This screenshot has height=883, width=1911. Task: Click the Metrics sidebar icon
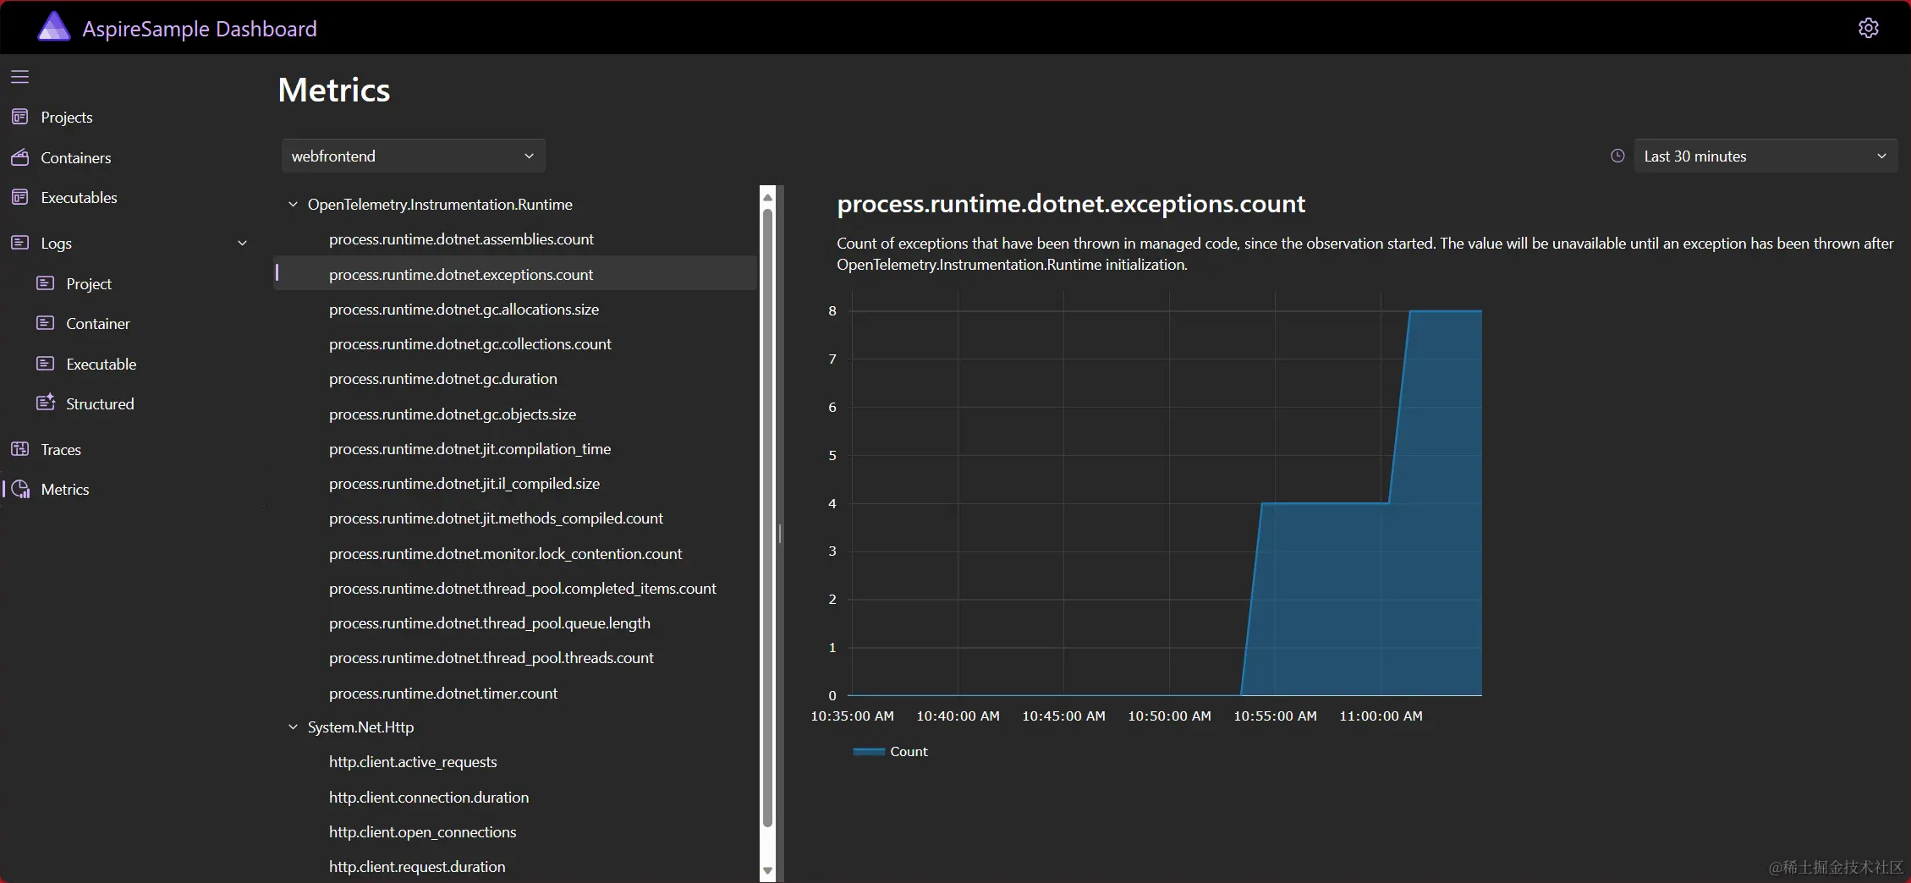(20, 489)
